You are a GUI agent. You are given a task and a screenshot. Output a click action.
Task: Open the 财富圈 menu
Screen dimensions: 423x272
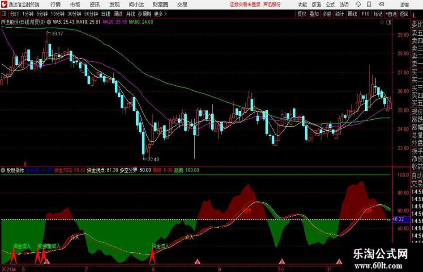pyautogui.click(x=160, y=4)
